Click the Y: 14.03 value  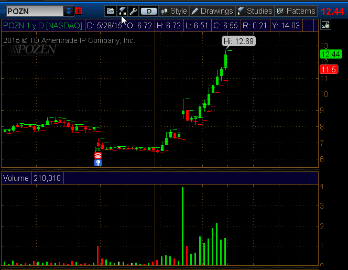pyautogui.click(x=286, y=26)
